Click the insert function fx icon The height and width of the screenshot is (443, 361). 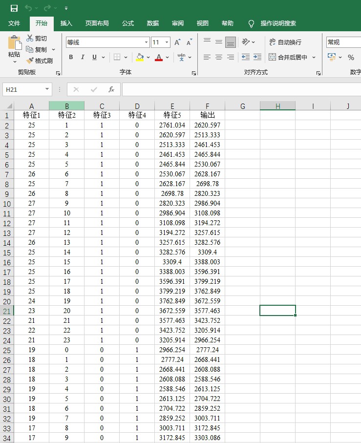[x=111, y=89]
